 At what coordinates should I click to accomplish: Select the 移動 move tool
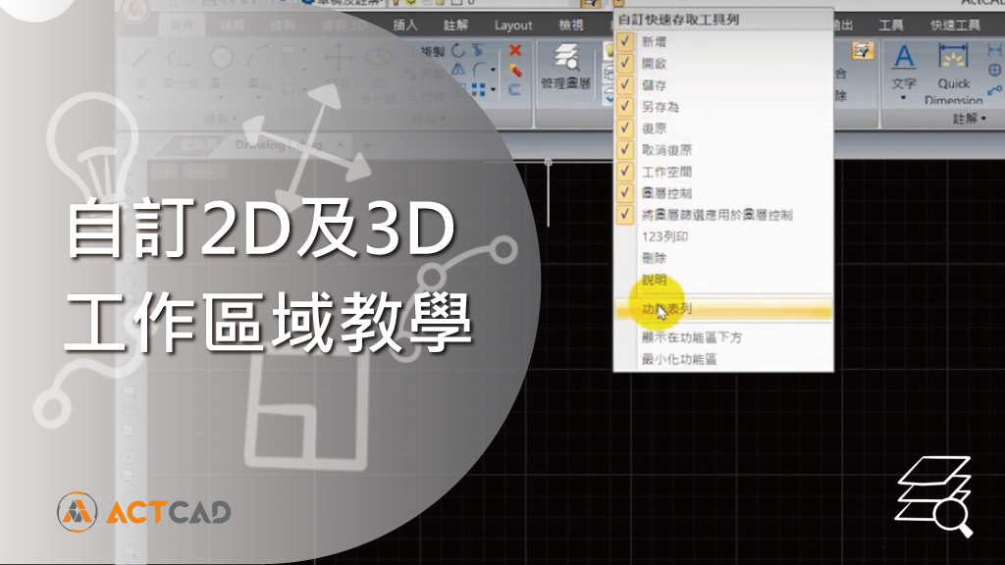click(339, 68)
